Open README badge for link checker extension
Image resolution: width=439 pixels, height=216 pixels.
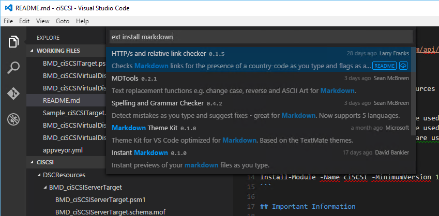pyautogui.click(x=384, y=66)
